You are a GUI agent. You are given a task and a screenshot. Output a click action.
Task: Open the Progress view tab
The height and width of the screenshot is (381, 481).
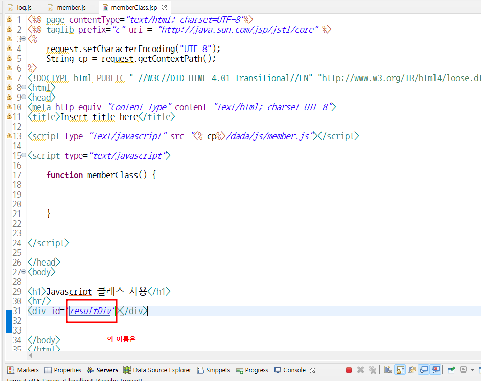[x=252, y=370]
